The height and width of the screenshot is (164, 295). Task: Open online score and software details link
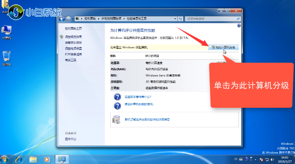(x=147, y=119)
